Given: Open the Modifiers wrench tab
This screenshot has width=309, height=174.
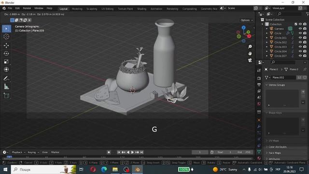Looking at the screenshot, I should click(259, 126).
